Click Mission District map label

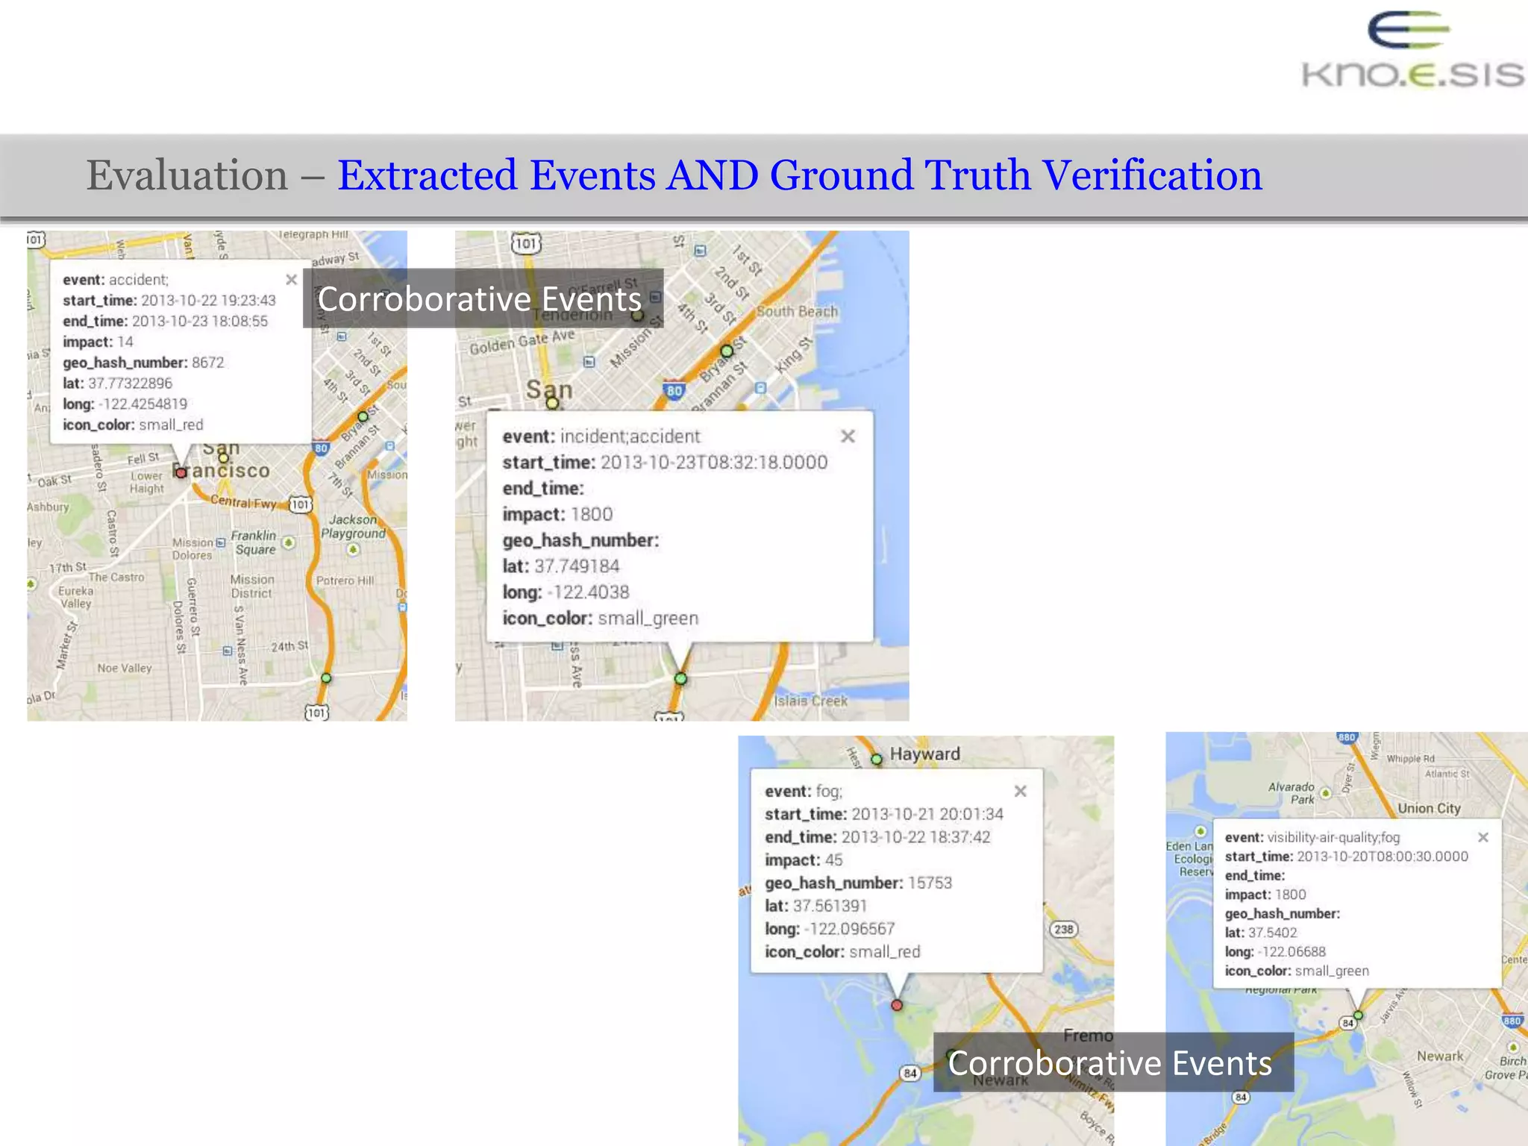[x=252, y=586]
